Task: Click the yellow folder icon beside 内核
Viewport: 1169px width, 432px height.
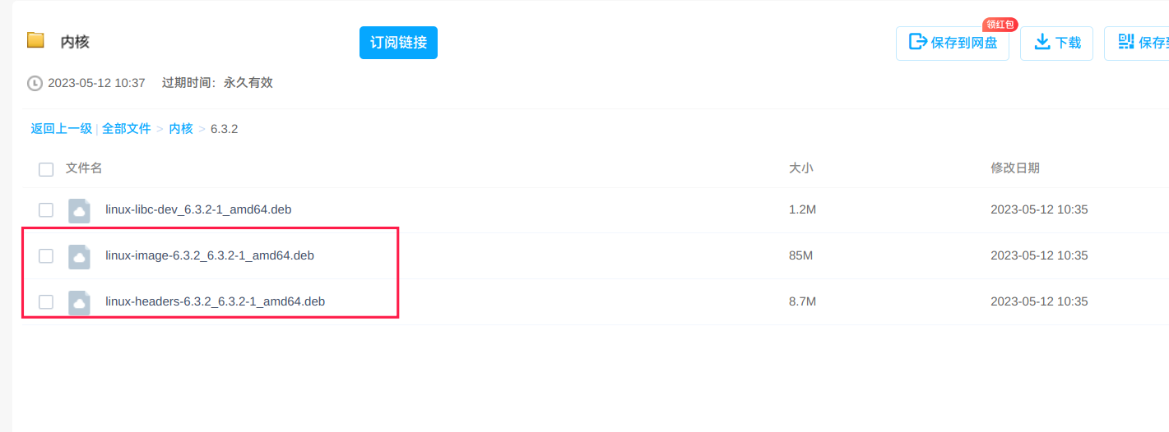Action: coord(35,40)
